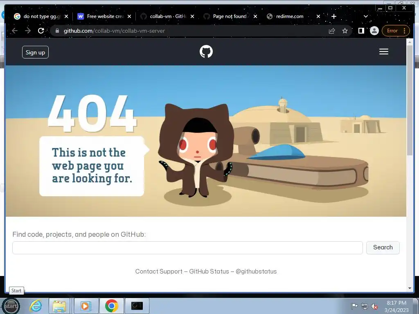419x314 pixels.
Task: Click the Search button
Action: (383, 247)
